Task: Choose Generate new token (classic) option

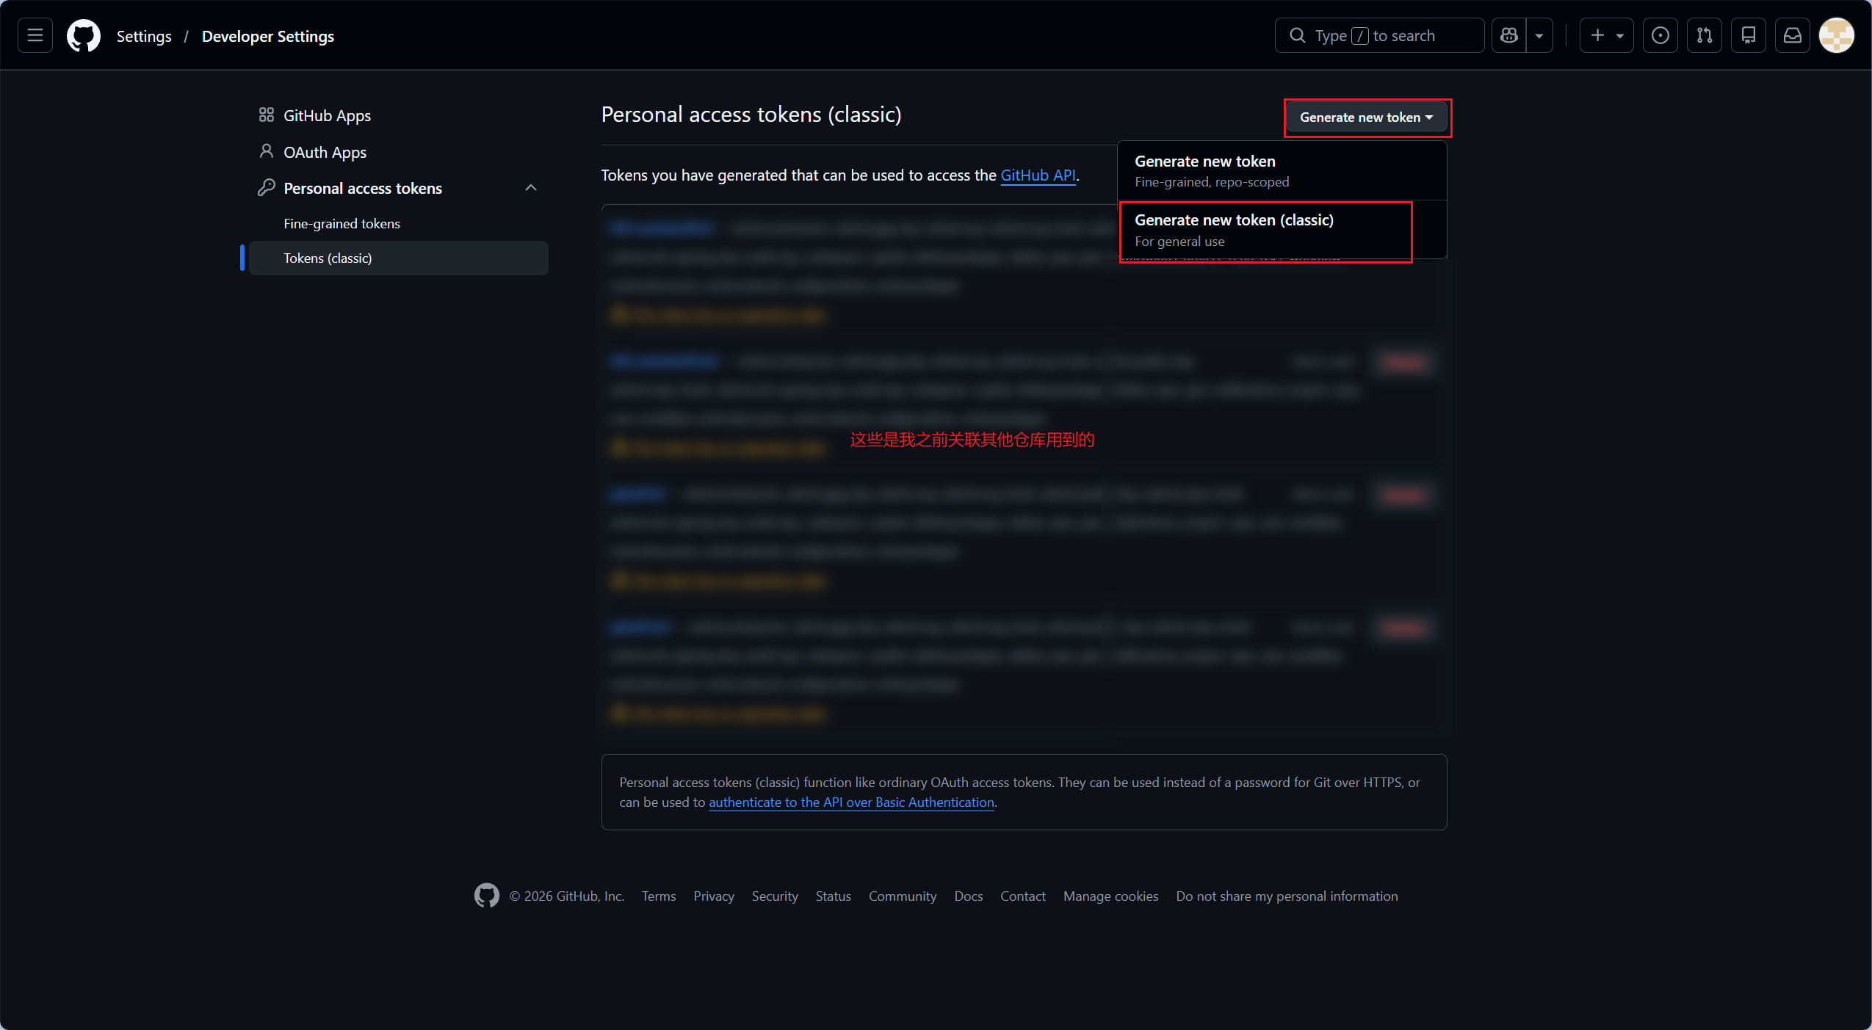Action: click(x=1282, y=230)
